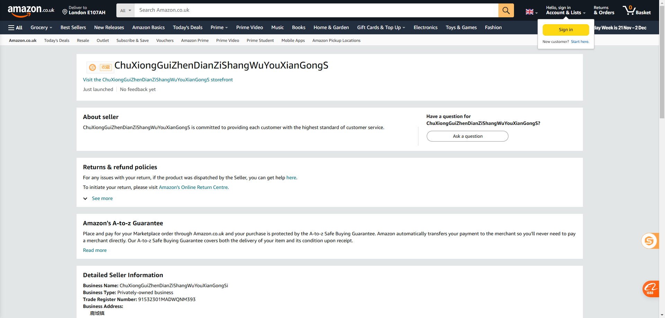Open Fashion category
Image resolution: width=665 pixels, height=318 pixels.
pyautogui.click(x=493, y=28)
